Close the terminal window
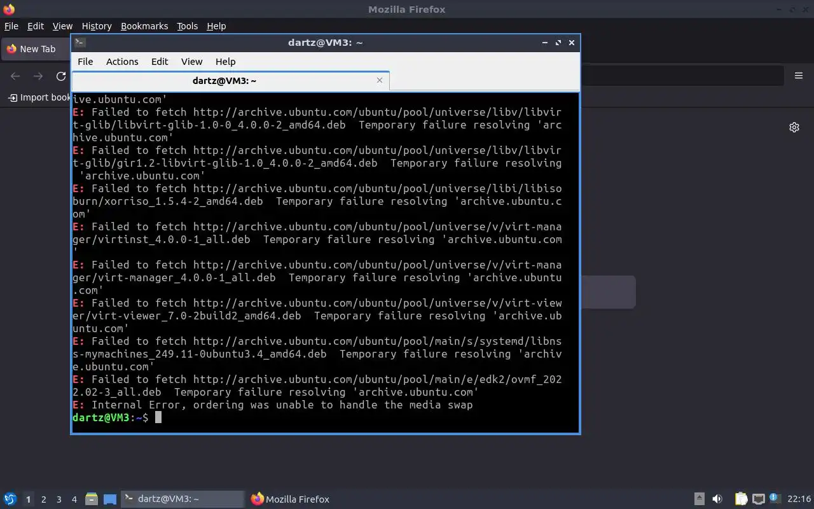Viewport: 814px width, 509px height. 572,43
